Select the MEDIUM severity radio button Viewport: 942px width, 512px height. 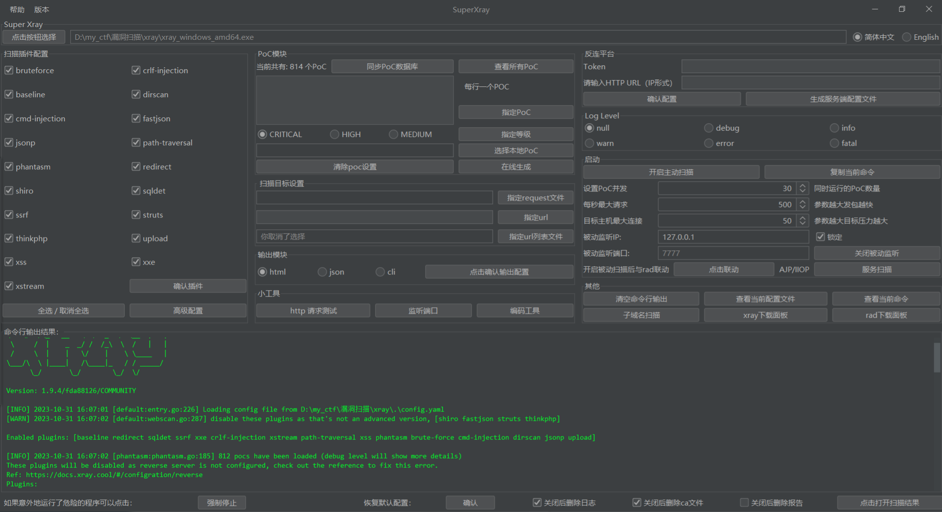coord(393,134)
